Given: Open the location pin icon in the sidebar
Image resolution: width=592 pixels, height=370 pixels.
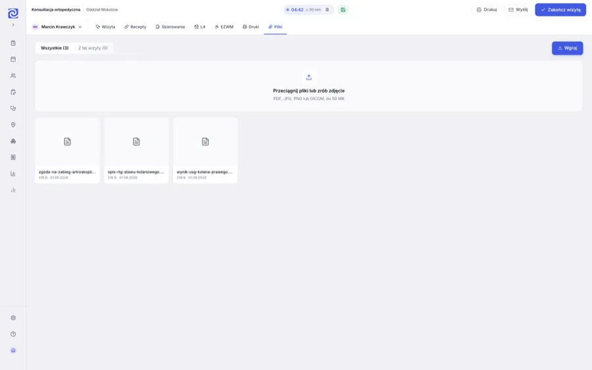Looking at the screenshot, I should [x=13, y=124].
